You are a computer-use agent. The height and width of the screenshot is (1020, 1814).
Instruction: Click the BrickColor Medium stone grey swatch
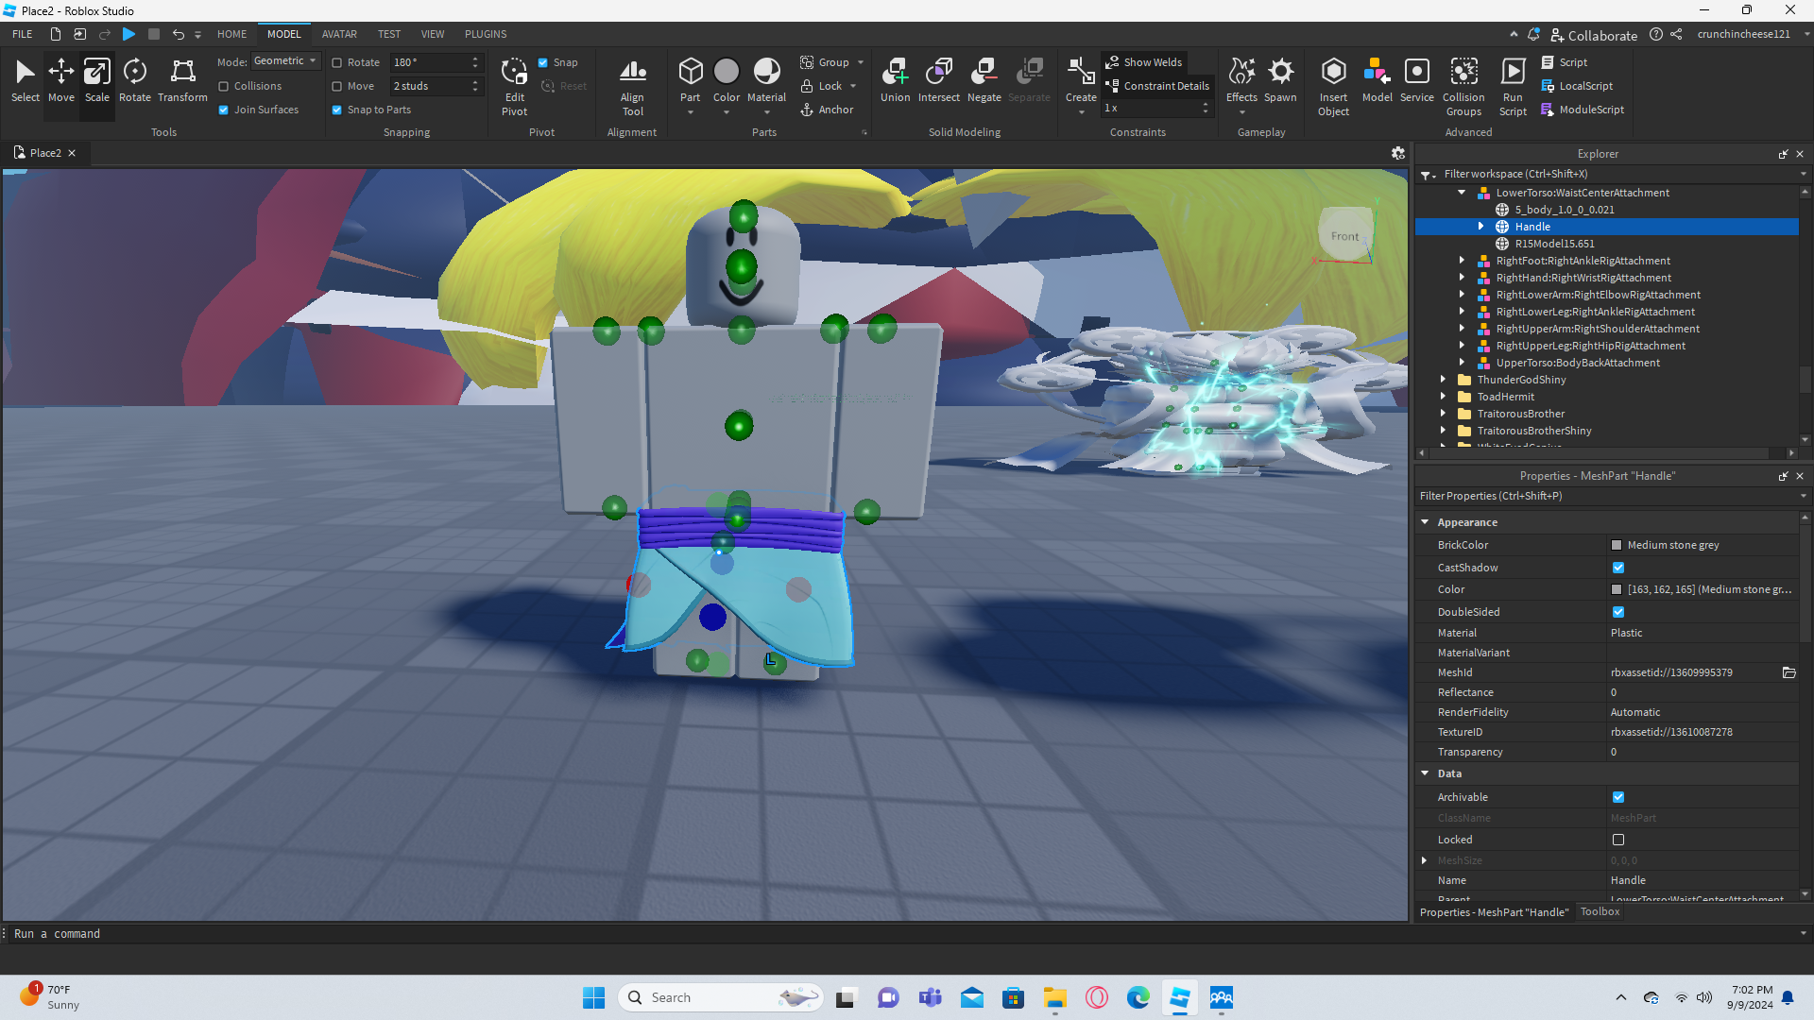pyautogui.click(x=1617, y=545)
